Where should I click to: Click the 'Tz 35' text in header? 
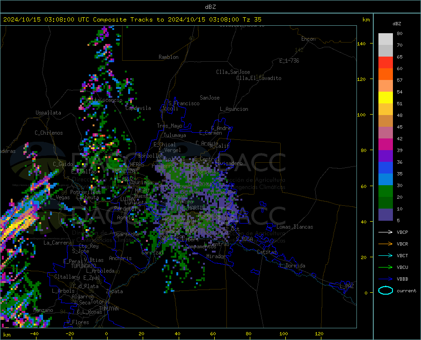tap(252, 20)
